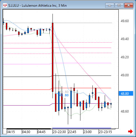Select the tall red candlestick at session open
Image resolution: width=136 pixels, height=137 pixels.
point(53,57)
